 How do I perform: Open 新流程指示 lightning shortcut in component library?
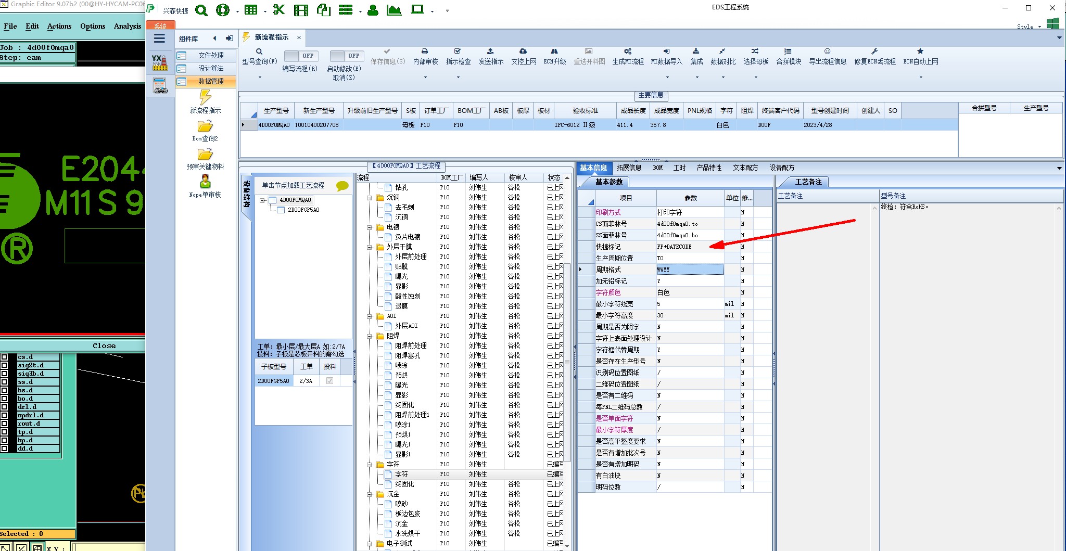click(x=205, y=102)
